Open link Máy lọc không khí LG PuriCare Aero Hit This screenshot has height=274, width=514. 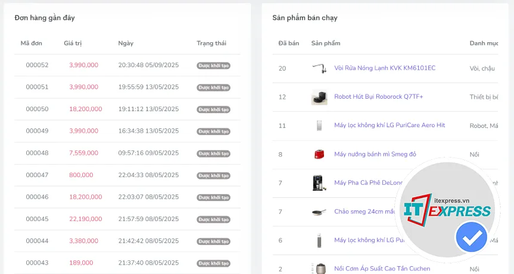click(390, 125)
